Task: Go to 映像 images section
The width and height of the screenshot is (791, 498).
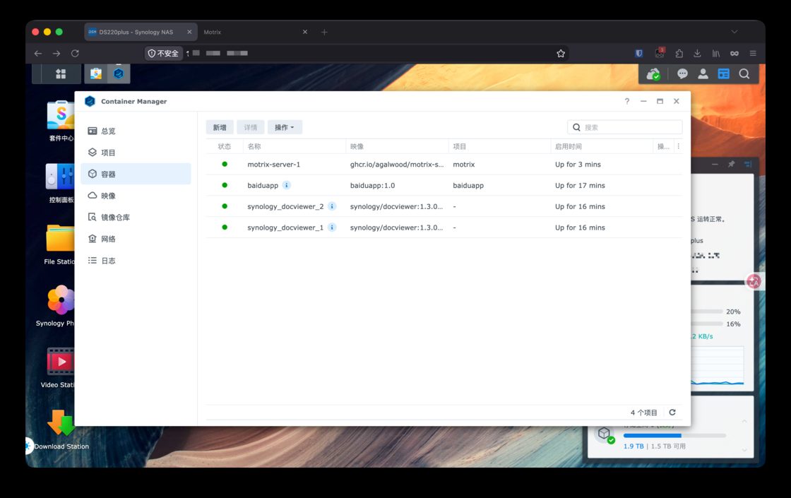Action: (136, 196)
